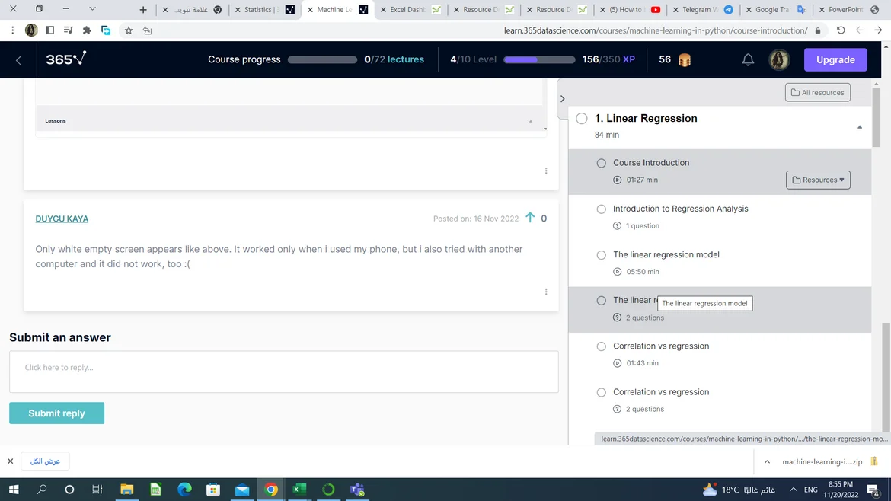This screenshot has width=891, height=501.
Task: Toggle Correlation vs regression video completion circle
Action: coord(601,346)
